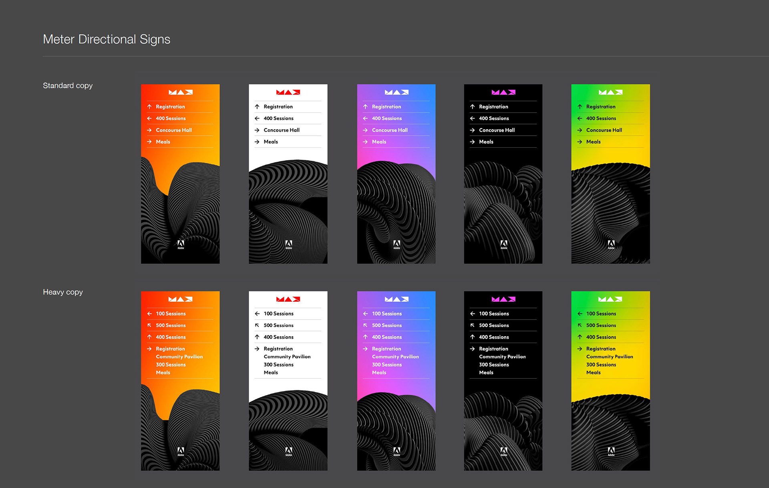Click 'Concourse Hall' text on the orange Standard sign

[174, 130]
